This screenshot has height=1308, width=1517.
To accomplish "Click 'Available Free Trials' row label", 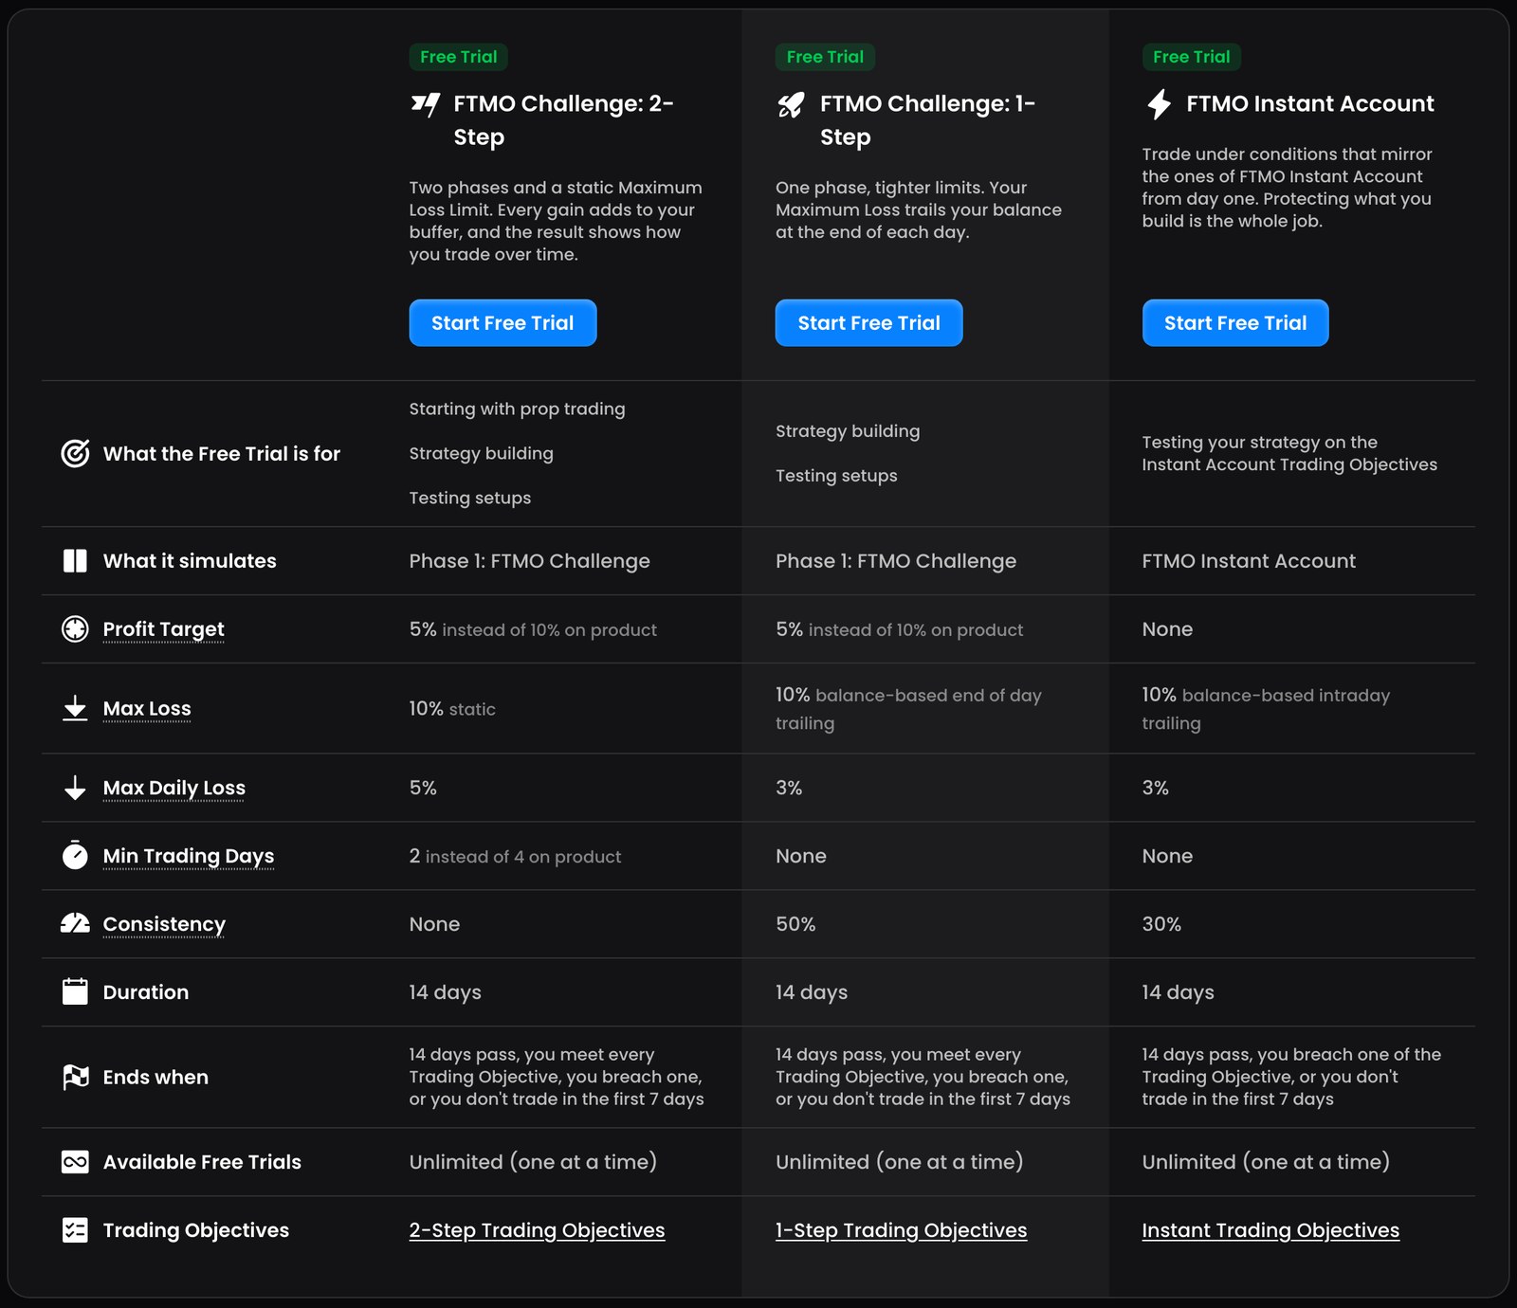I will [202, 1162].
